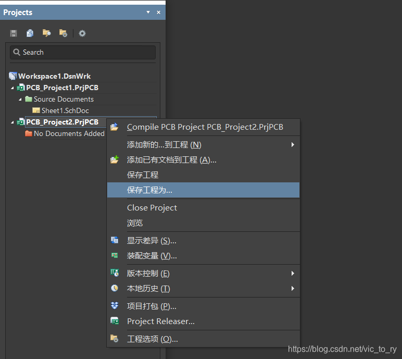Click the Compile PCB Project menu icon
Image resolution: width=402 pixels, height=359 pixels.
pos(115,127)
